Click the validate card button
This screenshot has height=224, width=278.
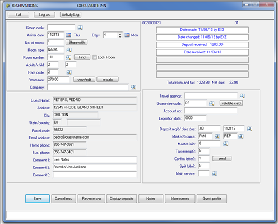(x=231, y=103)
